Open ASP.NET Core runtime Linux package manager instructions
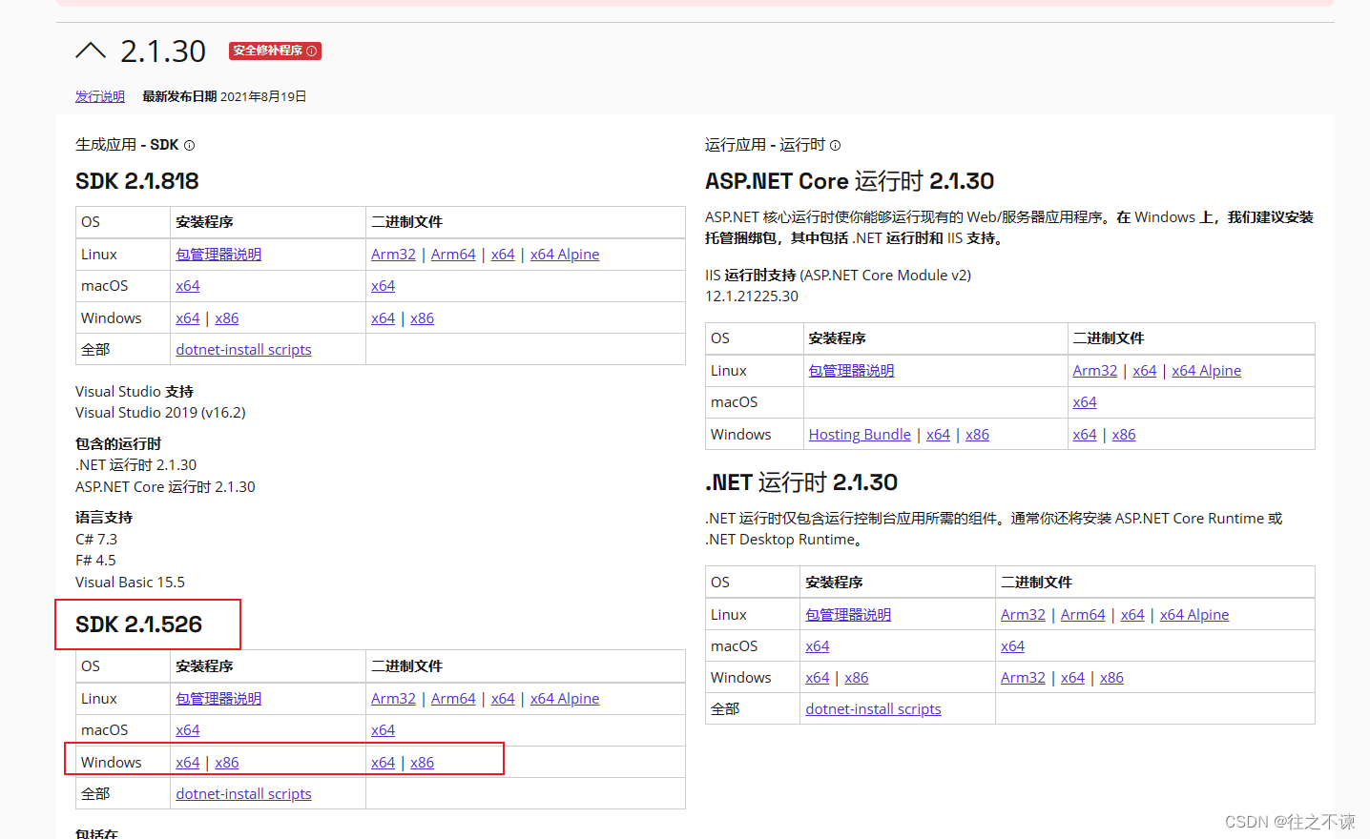Image resolution: width=1370 pixels, height=839 pixels. click(851, 371)
